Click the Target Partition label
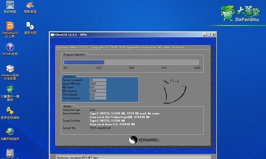The image size is (266, 159). [x=71, y=120]
